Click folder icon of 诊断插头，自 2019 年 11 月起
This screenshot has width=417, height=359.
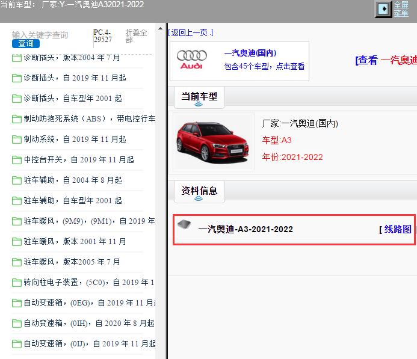pyautogui.click(x=17, y=78)
